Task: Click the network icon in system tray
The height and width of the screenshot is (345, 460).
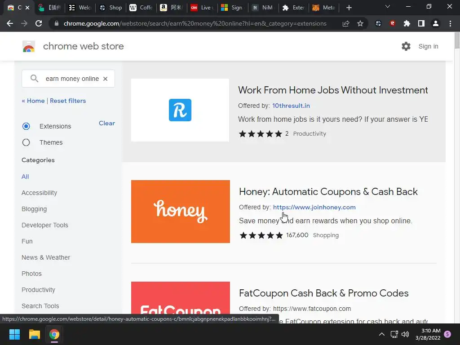Action: (394, 334)
